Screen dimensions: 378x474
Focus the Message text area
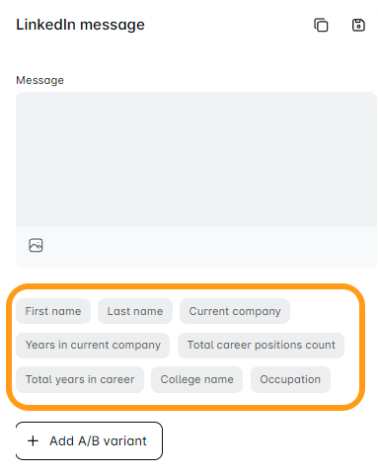tap(196, 159)
